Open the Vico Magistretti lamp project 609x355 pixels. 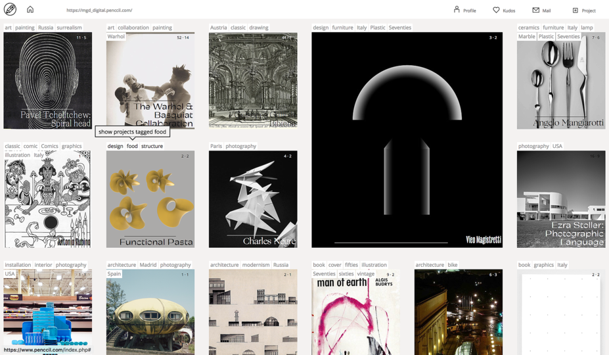point(407,140)
